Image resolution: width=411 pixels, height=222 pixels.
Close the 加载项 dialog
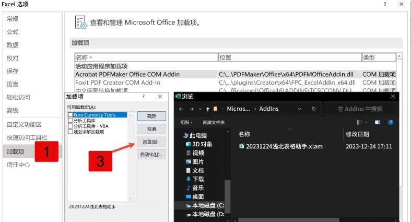point(160,97)
